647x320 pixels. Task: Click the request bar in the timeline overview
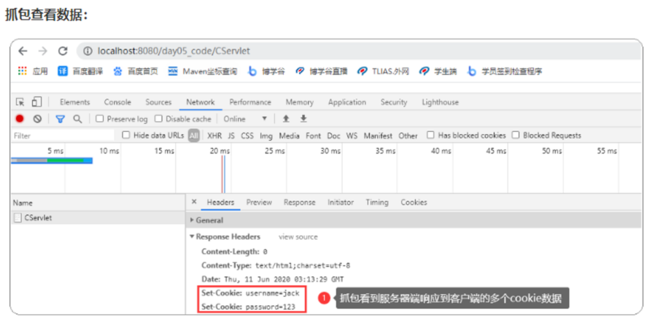point(52,160)
